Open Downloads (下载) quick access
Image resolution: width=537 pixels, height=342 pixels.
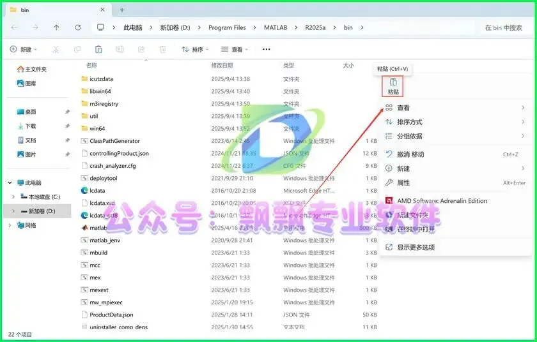(26, 126)
